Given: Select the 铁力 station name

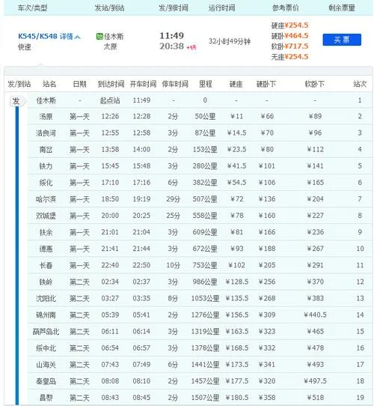Looking at the screenshot, I should pyautogui.click(x=46, y=166).
